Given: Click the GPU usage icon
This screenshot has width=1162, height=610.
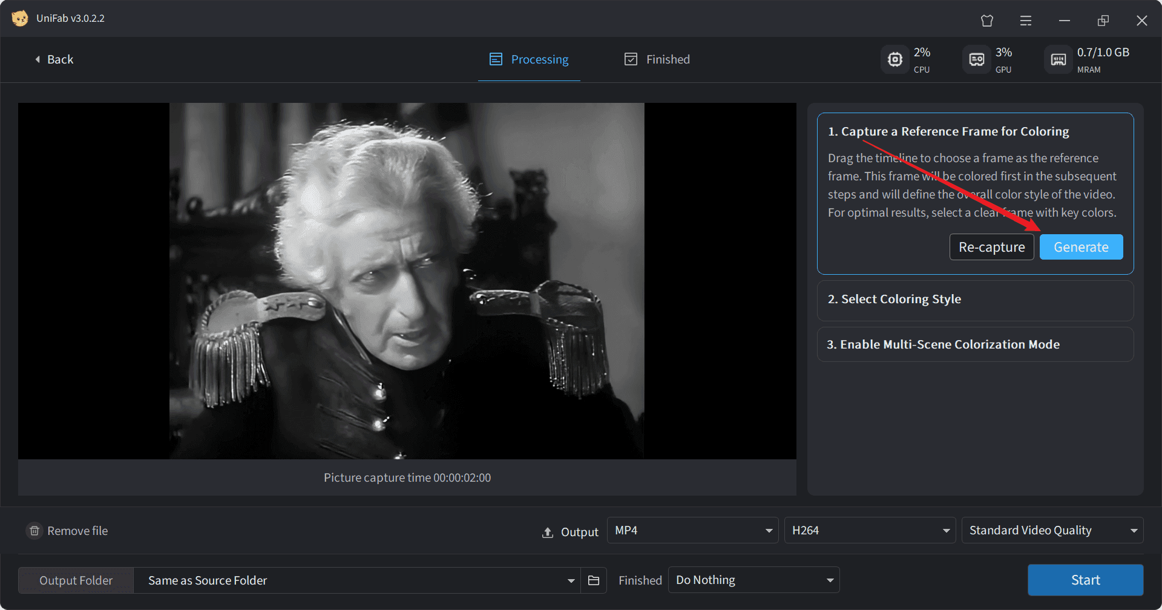Looking at the screenshot, I should (977, 59).
